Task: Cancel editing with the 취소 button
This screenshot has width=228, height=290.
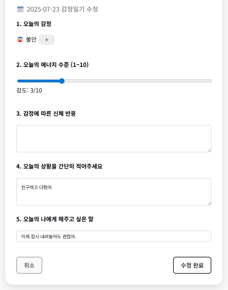Action: pyautogui.click(x=29, y=265)
